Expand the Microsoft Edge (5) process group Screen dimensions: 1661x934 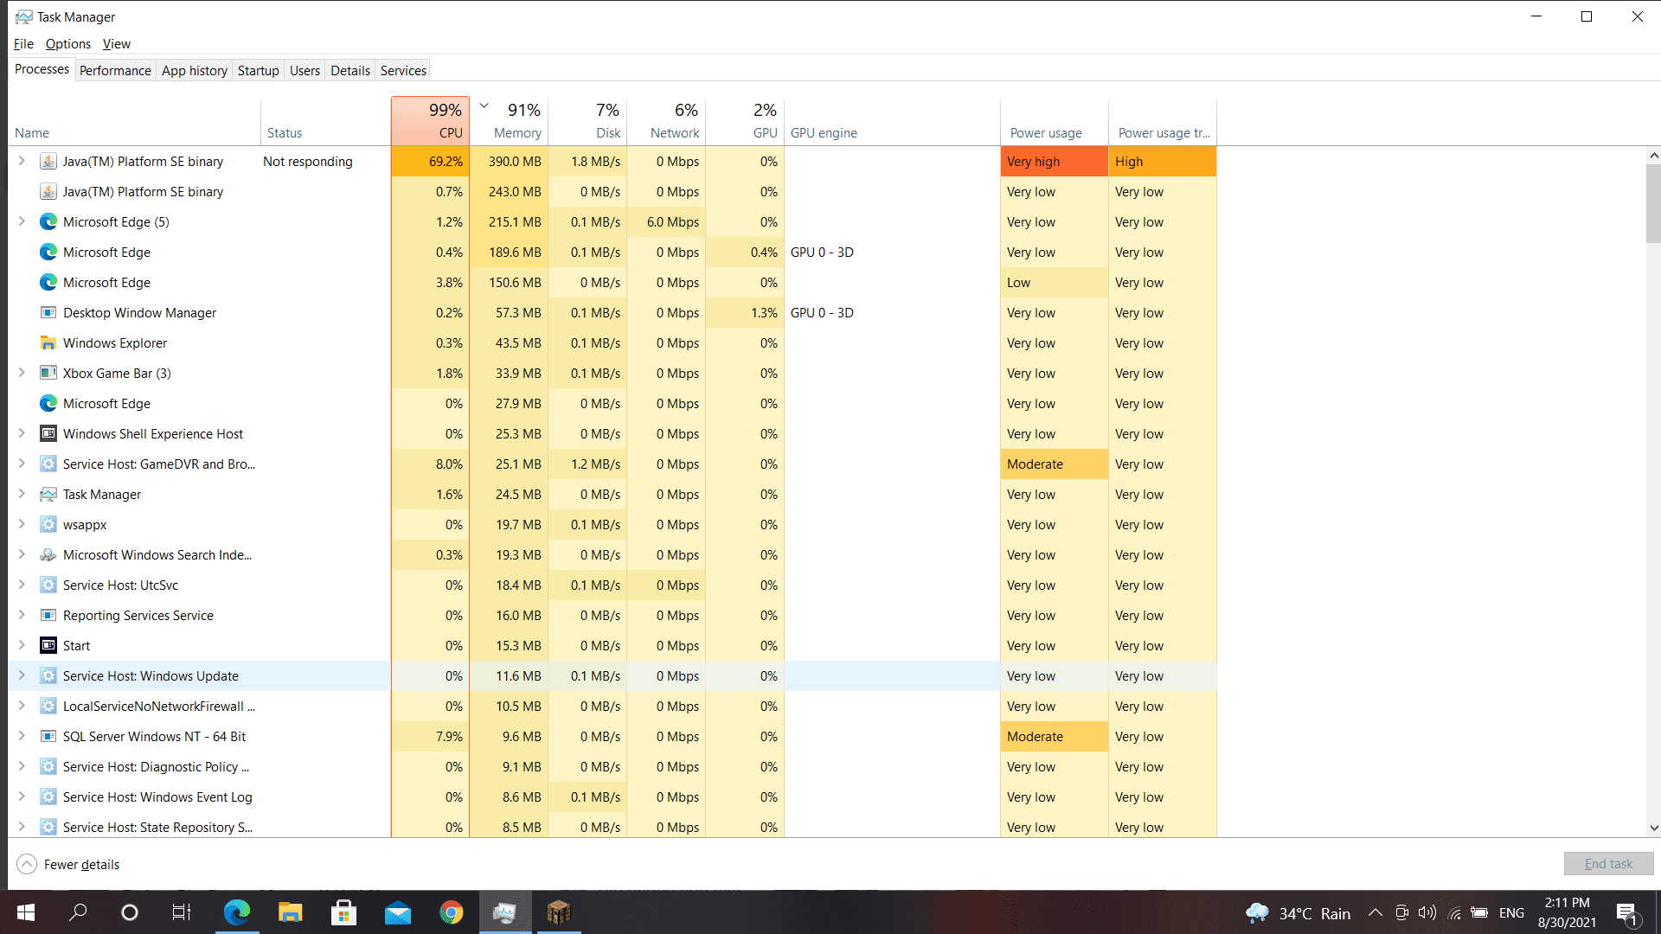coord(22,222)
